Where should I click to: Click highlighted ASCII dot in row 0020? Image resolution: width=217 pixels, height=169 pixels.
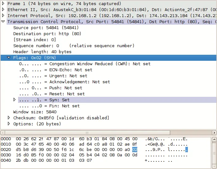187,150
